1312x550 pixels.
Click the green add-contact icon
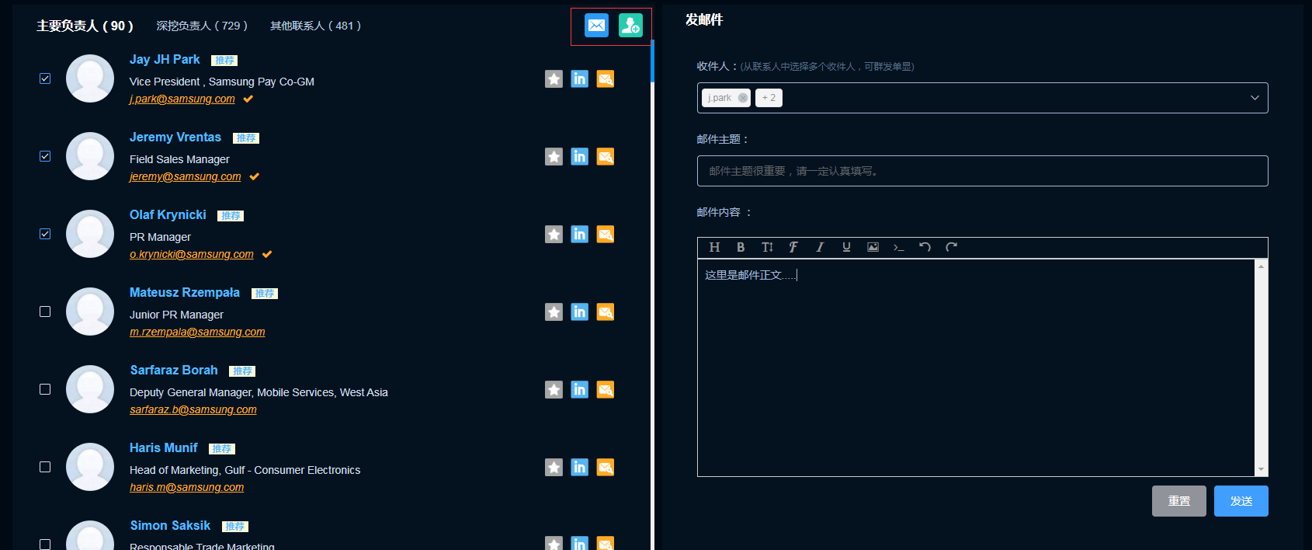coord(630,26)
